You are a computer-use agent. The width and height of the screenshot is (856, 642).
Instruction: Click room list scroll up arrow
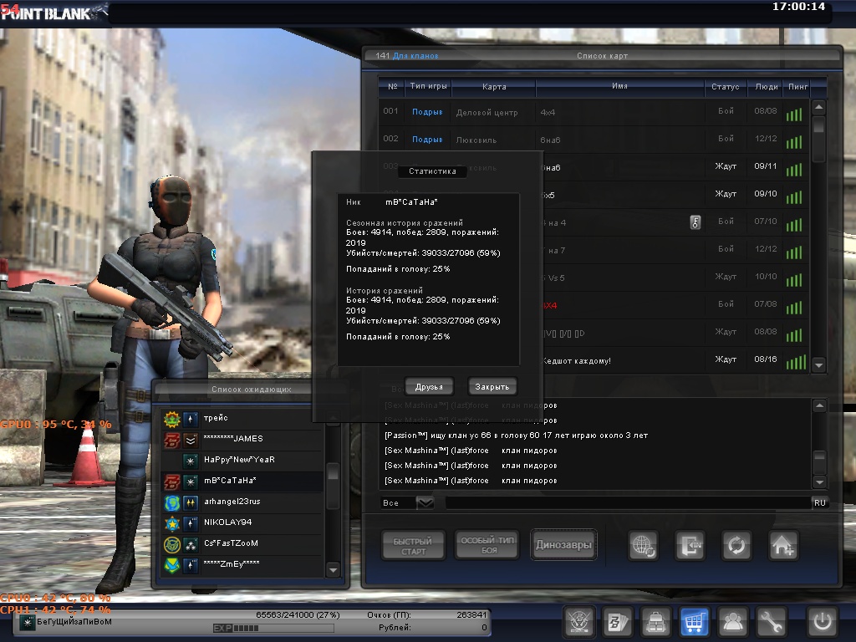pyautogui.click(x=818, y=107)
